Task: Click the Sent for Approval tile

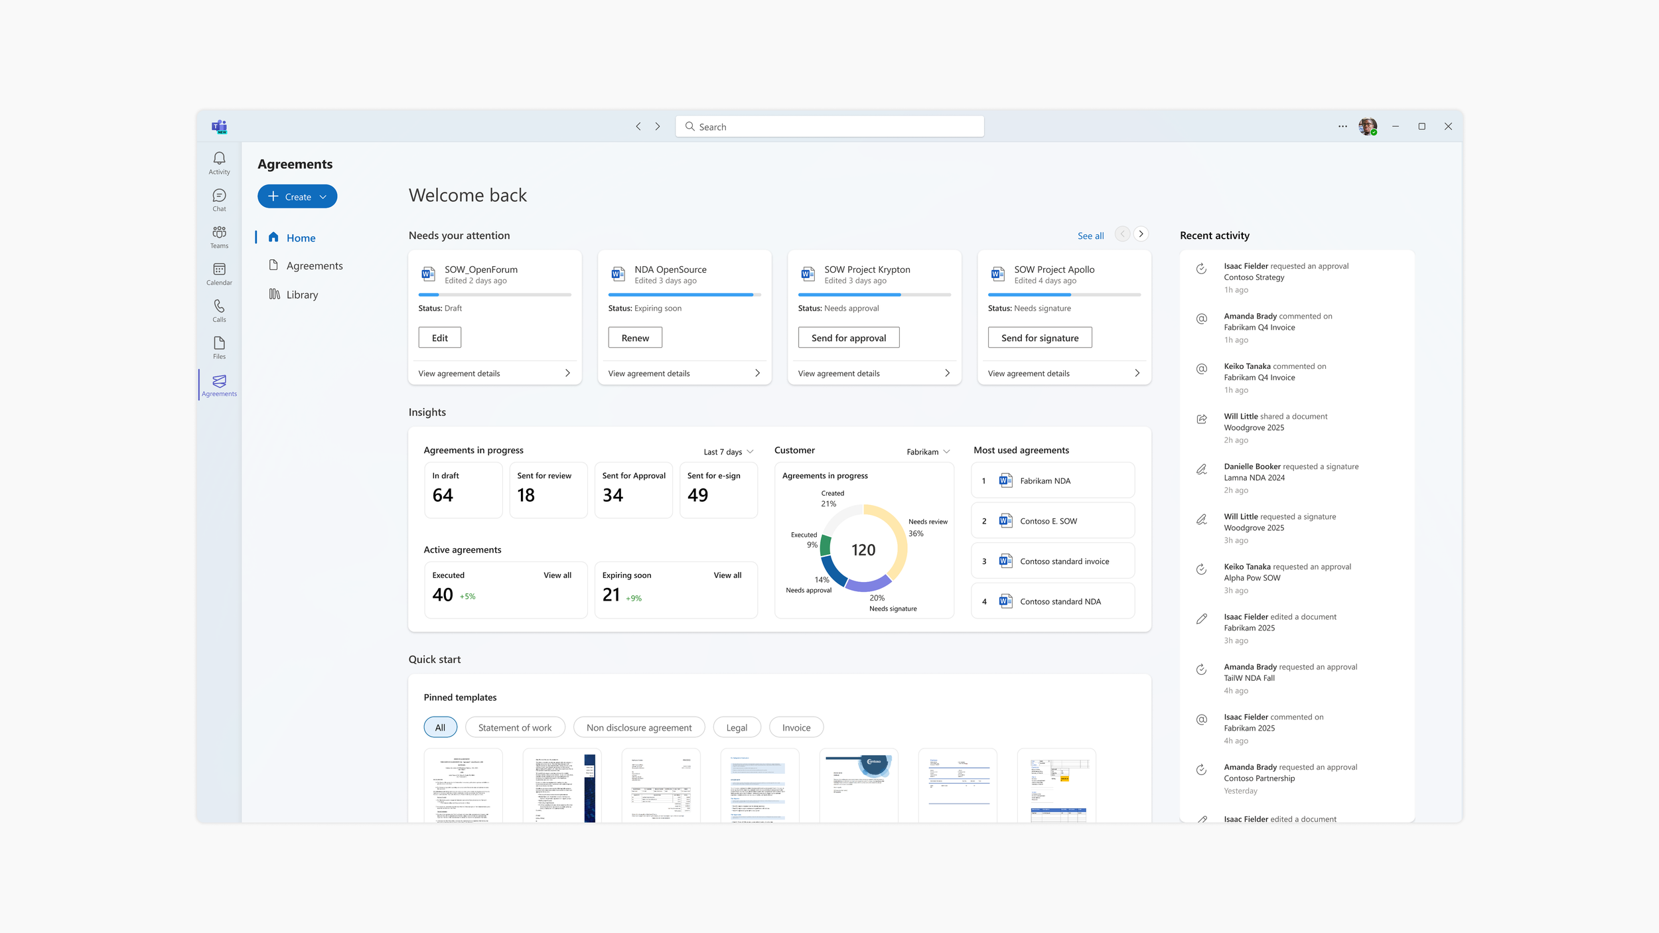Action: point(633,490)
